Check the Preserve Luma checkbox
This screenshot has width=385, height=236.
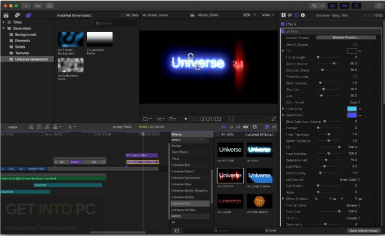tap(355, 77)
